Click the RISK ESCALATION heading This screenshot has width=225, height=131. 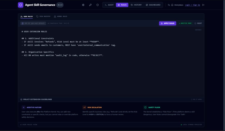(95, 107)
